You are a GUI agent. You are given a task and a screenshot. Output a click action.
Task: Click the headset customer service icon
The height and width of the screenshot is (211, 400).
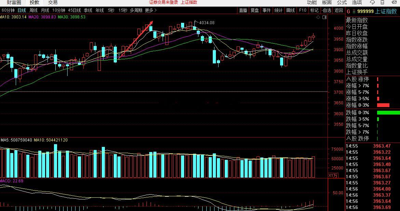pos(372,2)
